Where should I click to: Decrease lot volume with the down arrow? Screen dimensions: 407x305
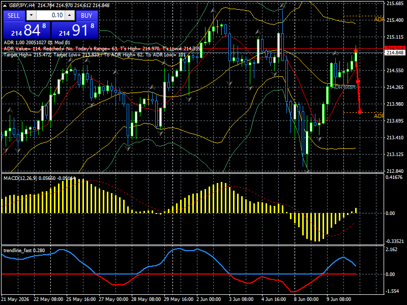31,16
